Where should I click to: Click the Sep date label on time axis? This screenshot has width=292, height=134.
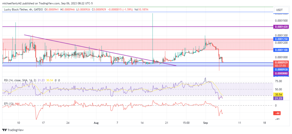206,123
